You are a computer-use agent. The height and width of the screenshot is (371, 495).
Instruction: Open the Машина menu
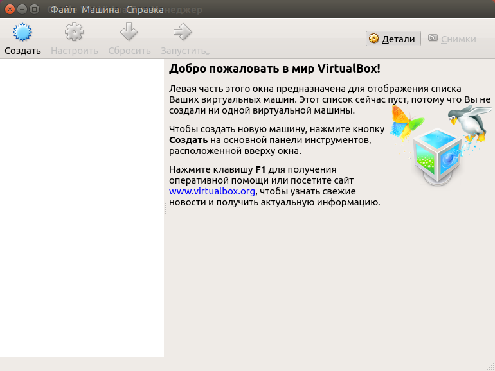(x=100, y=10)
